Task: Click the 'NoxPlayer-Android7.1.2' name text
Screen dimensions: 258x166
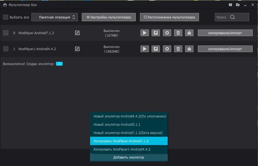Action: 36,33
